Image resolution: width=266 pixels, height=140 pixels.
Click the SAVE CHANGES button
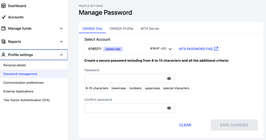click(x=234, y=125)
